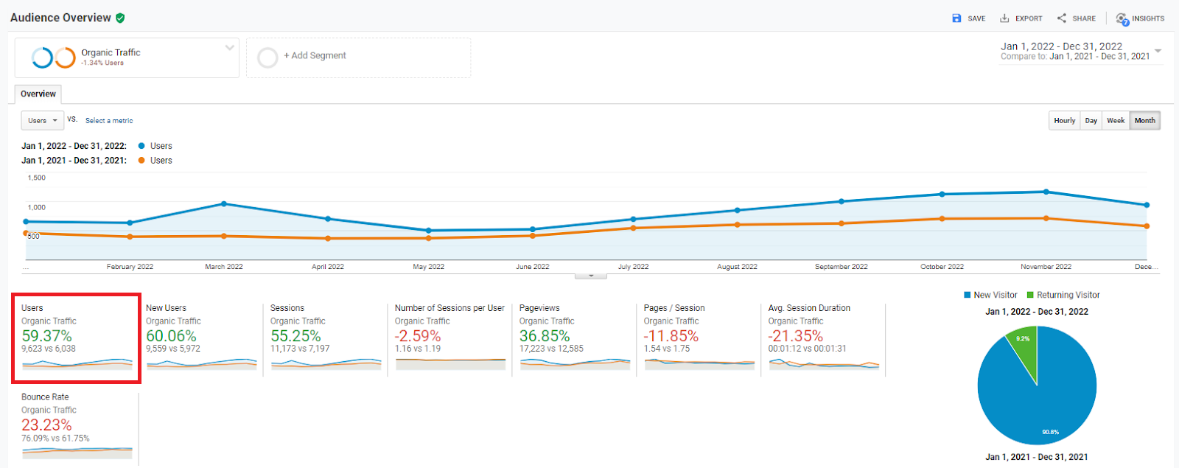Image resolution: width=1179 pixels, height=468 pixels.
Task: Click the Export download icon
Action: pyautogui.click(x=1004, y=18)
